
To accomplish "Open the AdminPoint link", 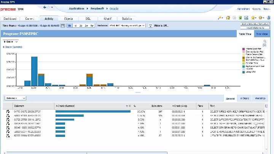I will (243, 9).
